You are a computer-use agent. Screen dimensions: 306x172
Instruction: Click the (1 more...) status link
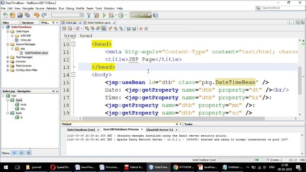276,160
